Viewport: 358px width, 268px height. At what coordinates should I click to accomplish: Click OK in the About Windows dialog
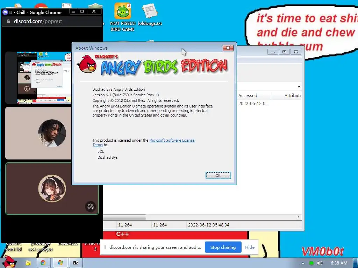pyautogui.click(x=218, y=176)
